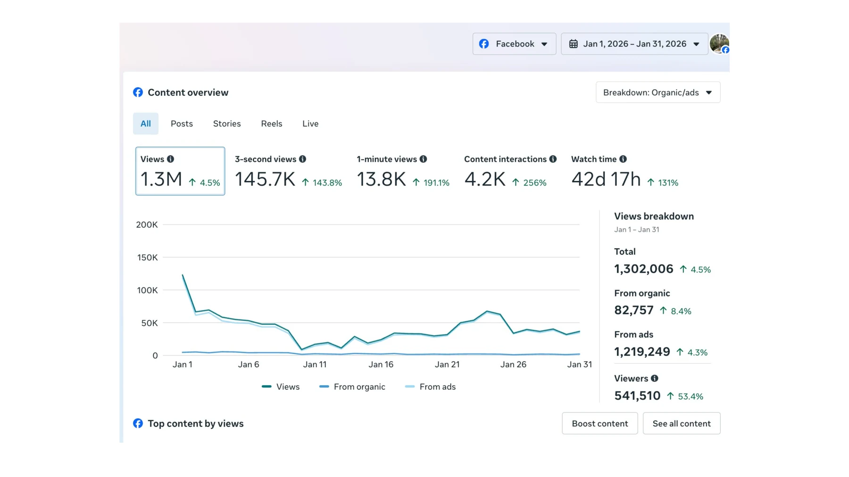This screenshot has width=849, height=477.
Task: Click the From ads 1,219,249 value
Action: click(x=642, y=352)
